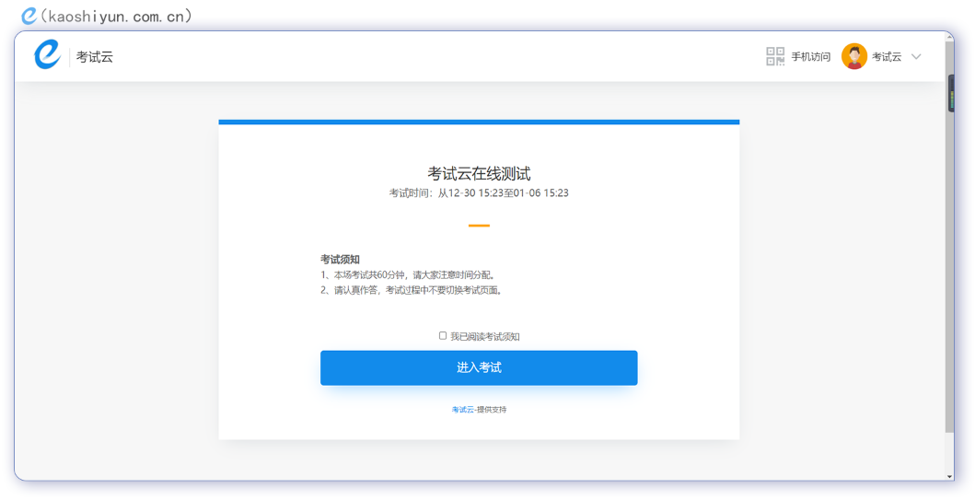Click the small logo beside kaoshiyun.com.cn
Image resolution: width=975 pixels, height=500 pixels.
(29, 16)
